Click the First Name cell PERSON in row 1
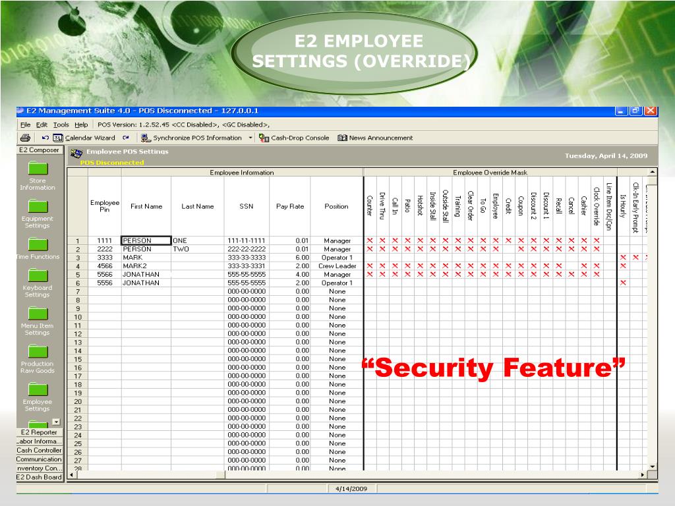 tap(146, 240)
